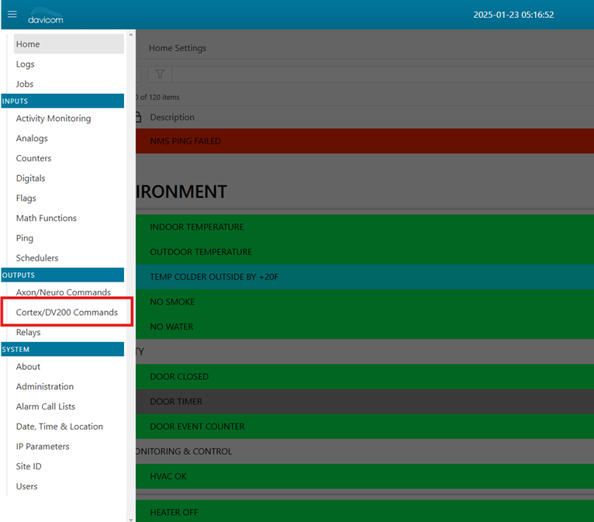Open Cortex/DV200 Commands under Outputs
This screenshot has height=522, width=594.
point(67,313)
